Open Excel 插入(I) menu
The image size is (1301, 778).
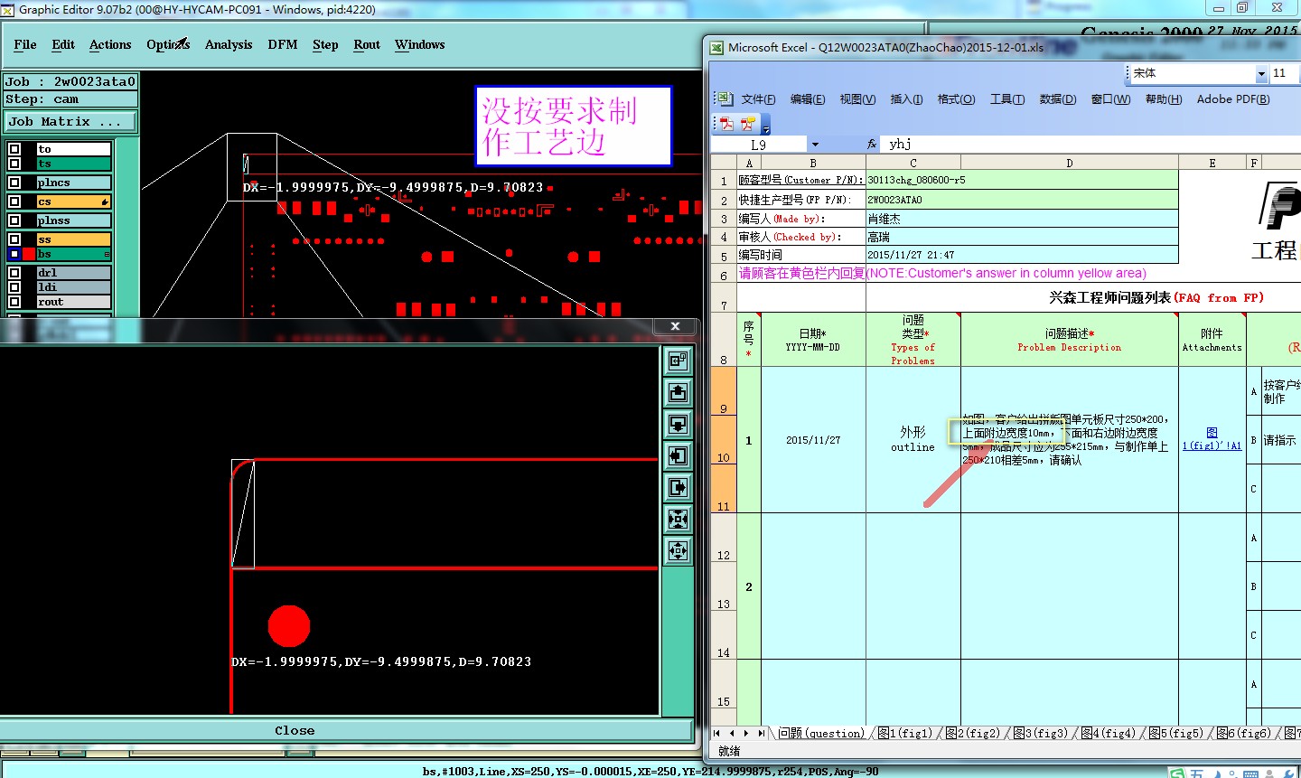point(906,99)
